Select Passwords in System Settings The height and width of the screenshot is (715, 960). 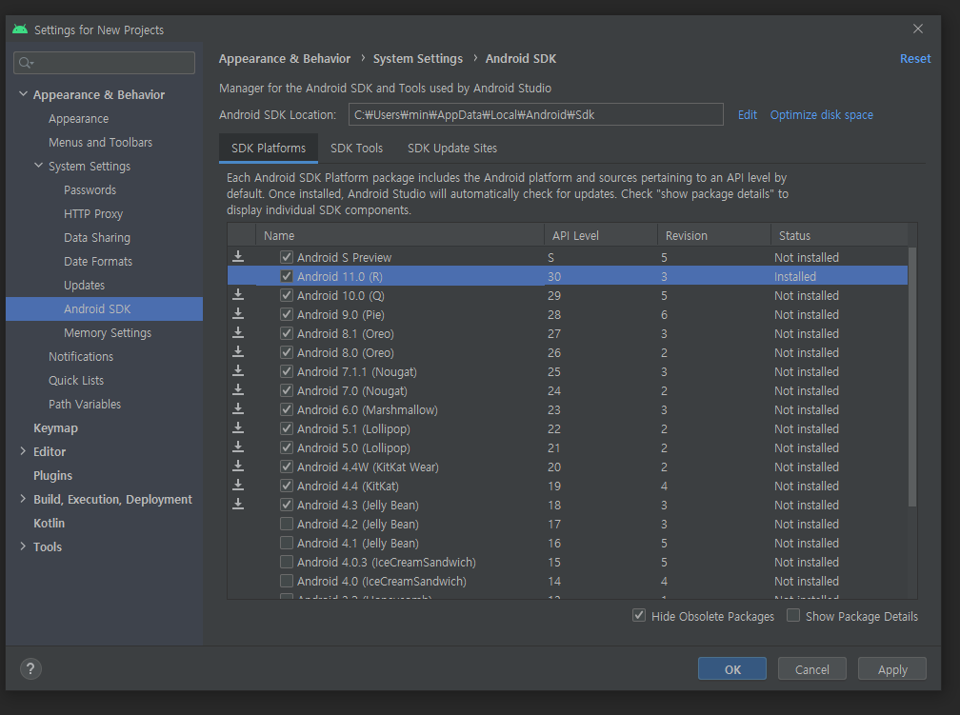90,189
